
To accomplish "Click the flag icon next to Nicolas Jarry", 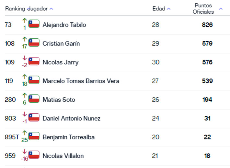I will click(34, 62).
